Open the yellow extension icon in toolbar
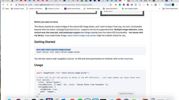 (x=116, y=5)
